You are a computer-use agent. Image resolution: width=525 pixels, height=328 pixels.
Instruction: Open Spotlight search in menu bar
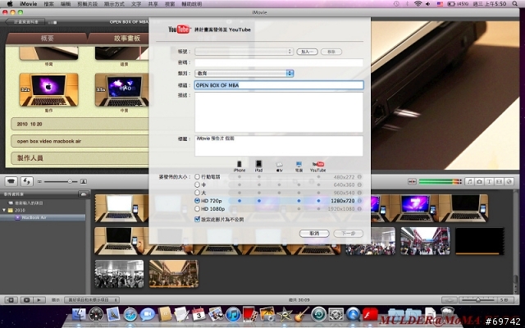pos(515,3)
